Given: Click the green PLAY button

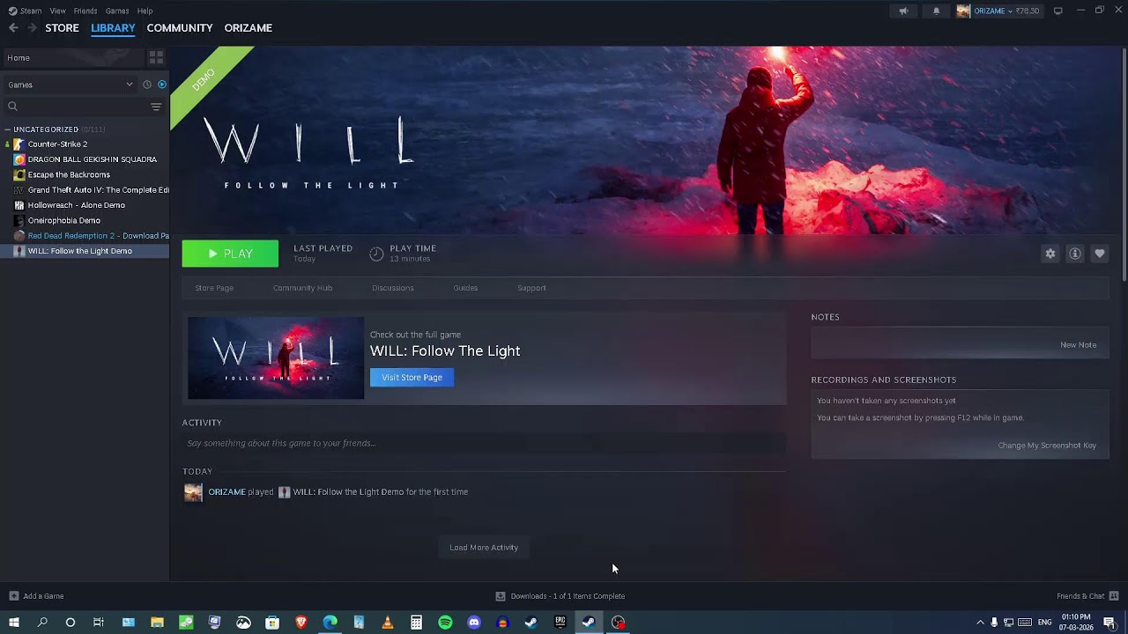Looking at the screenshot, I should coord(230,254).
